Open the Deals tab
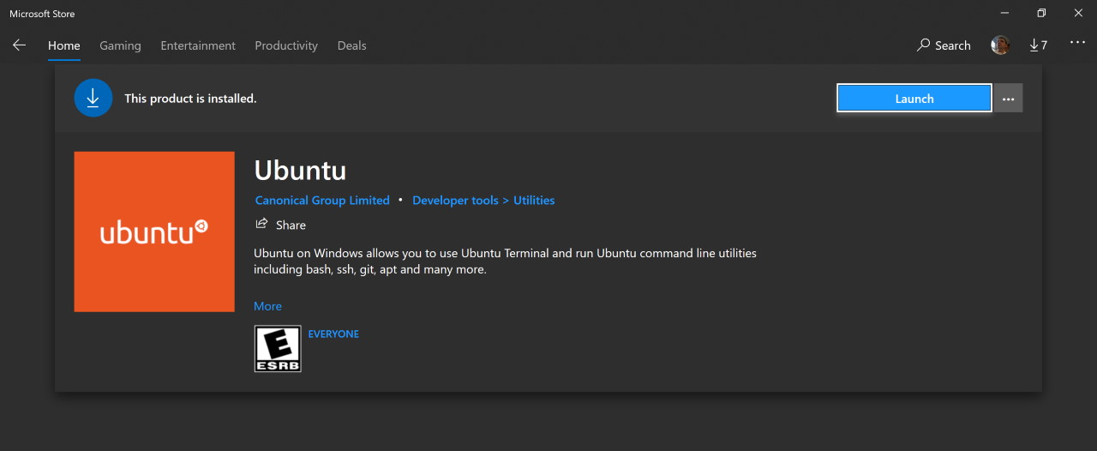Viewport: 1097px width, 451px height. pos(351,45)
